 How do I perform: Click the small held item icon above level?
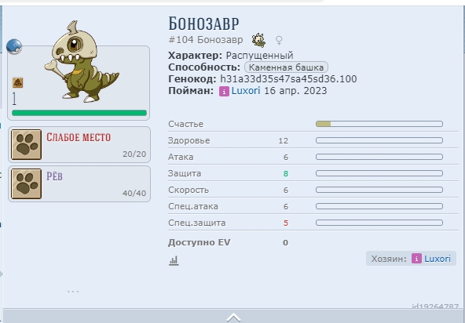pyautogui.click(x=17, y=82)
